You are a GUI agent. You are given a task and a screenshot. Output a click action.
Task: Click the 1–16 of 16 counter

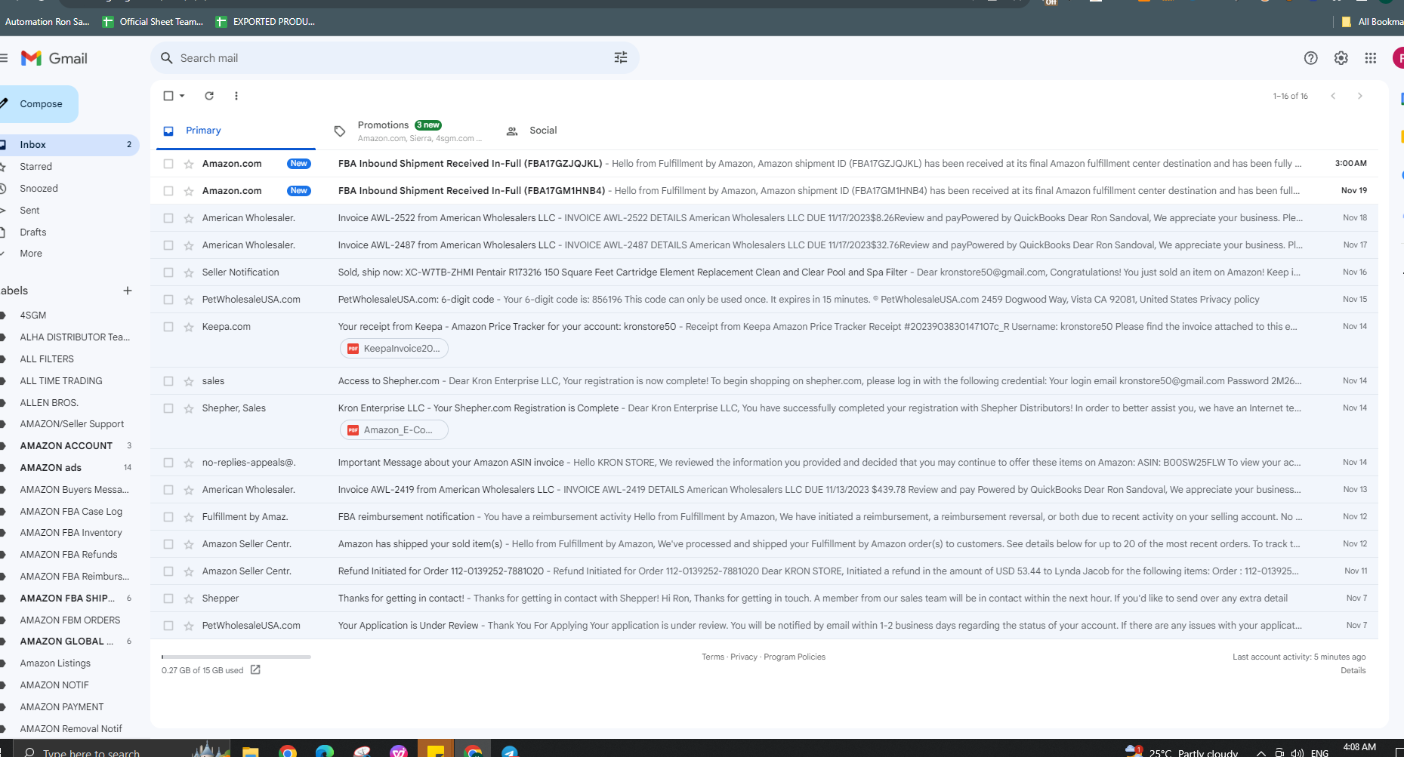coord(1291,96)
